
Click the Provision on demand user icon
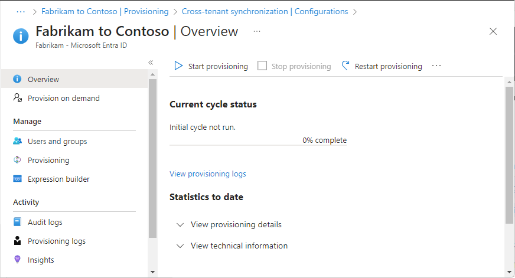point(17,98)
